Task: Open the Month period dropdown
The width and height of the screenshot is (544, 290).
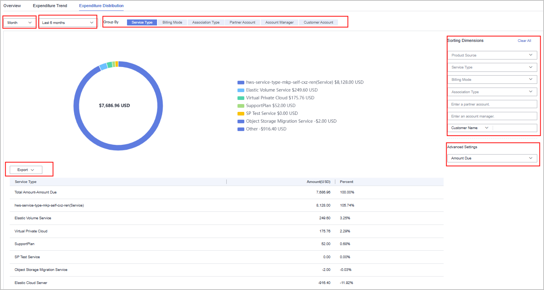Action: (19, 23)
